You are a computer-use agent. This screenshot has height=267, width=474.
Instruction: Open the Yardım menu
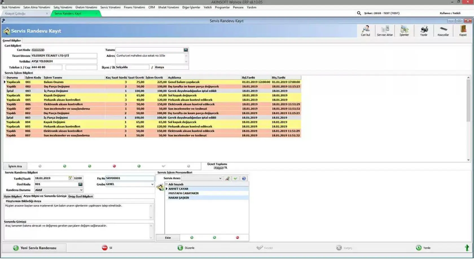click(251, 7)
